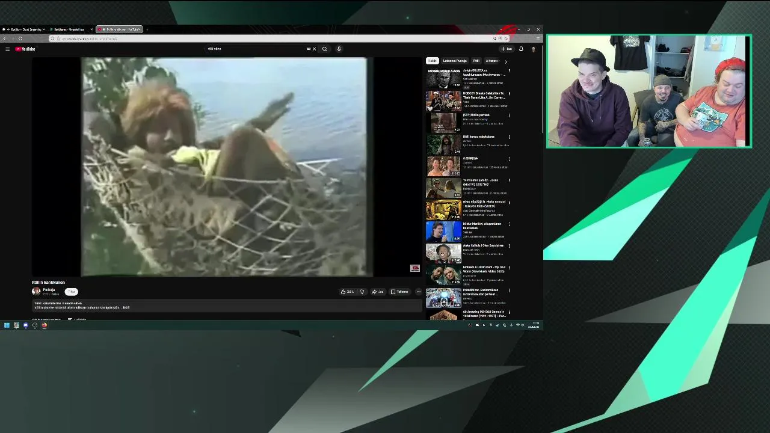Open 'NOBODY Breaks Celebrities' recommended video
This screenshot has height=433, width=770.
pyautogui.click(x=443, y=100)
